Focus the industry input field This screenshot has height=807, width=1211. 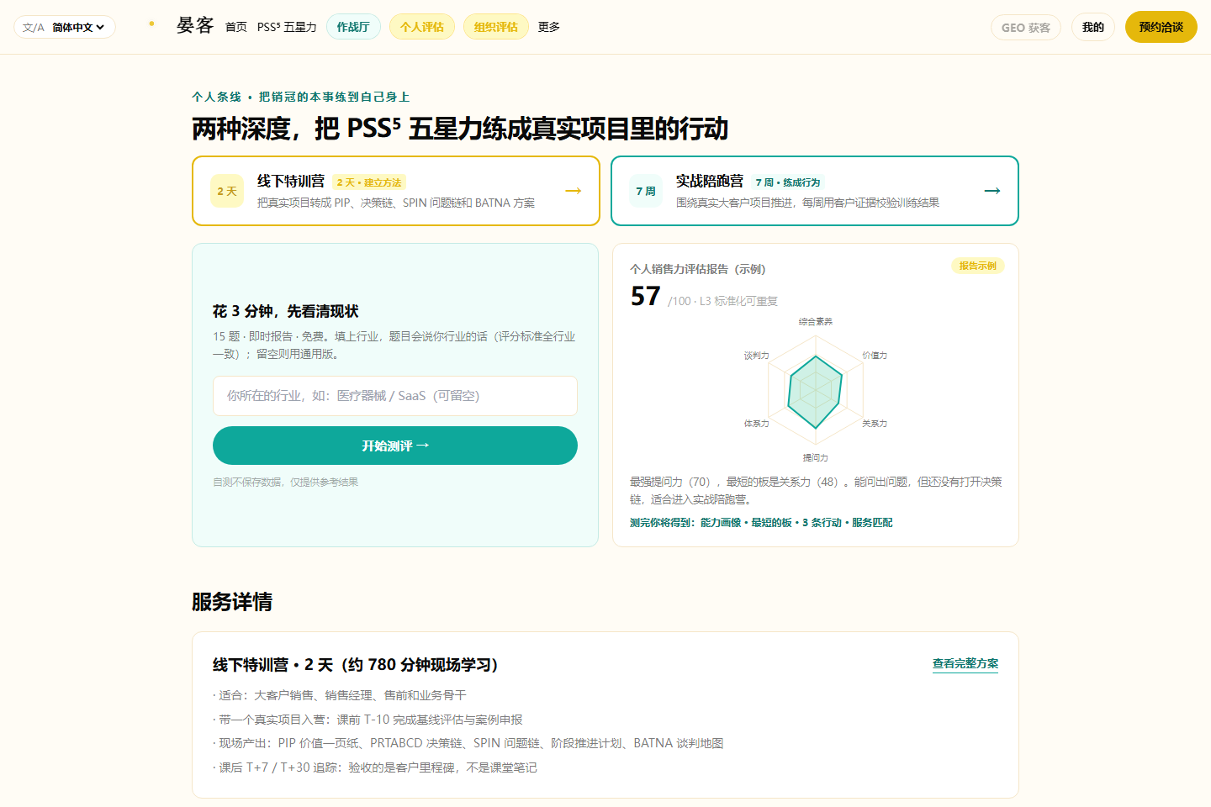(395, 396)
